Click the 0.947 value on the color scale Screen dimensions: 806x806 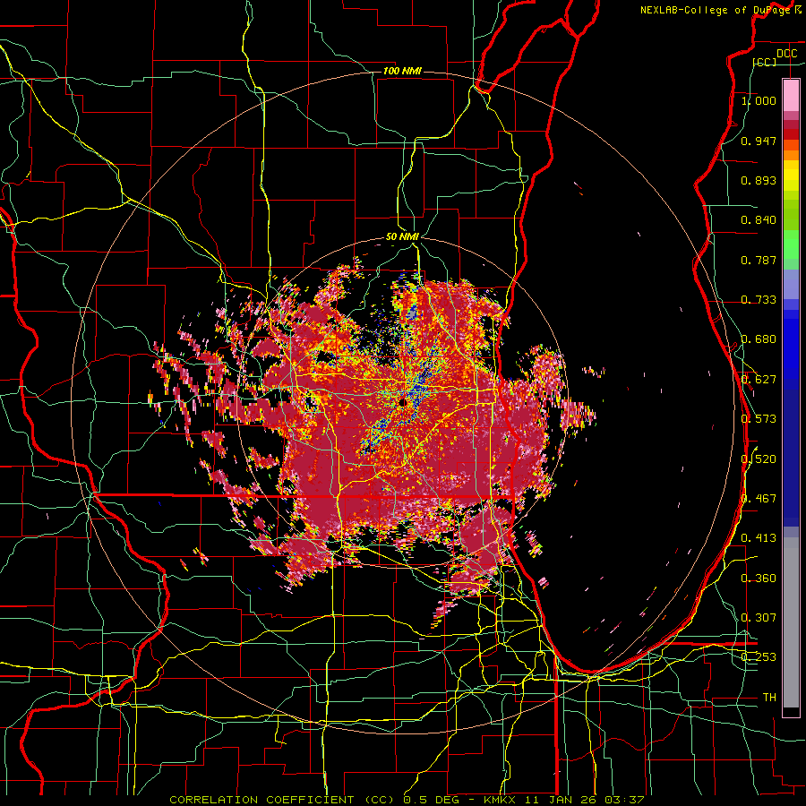pos(759,141)
